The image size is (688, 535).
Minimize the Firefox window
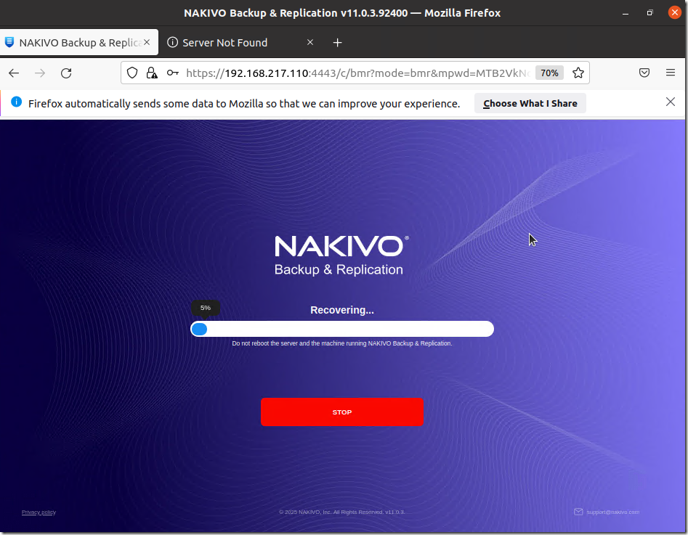(626, 13)
